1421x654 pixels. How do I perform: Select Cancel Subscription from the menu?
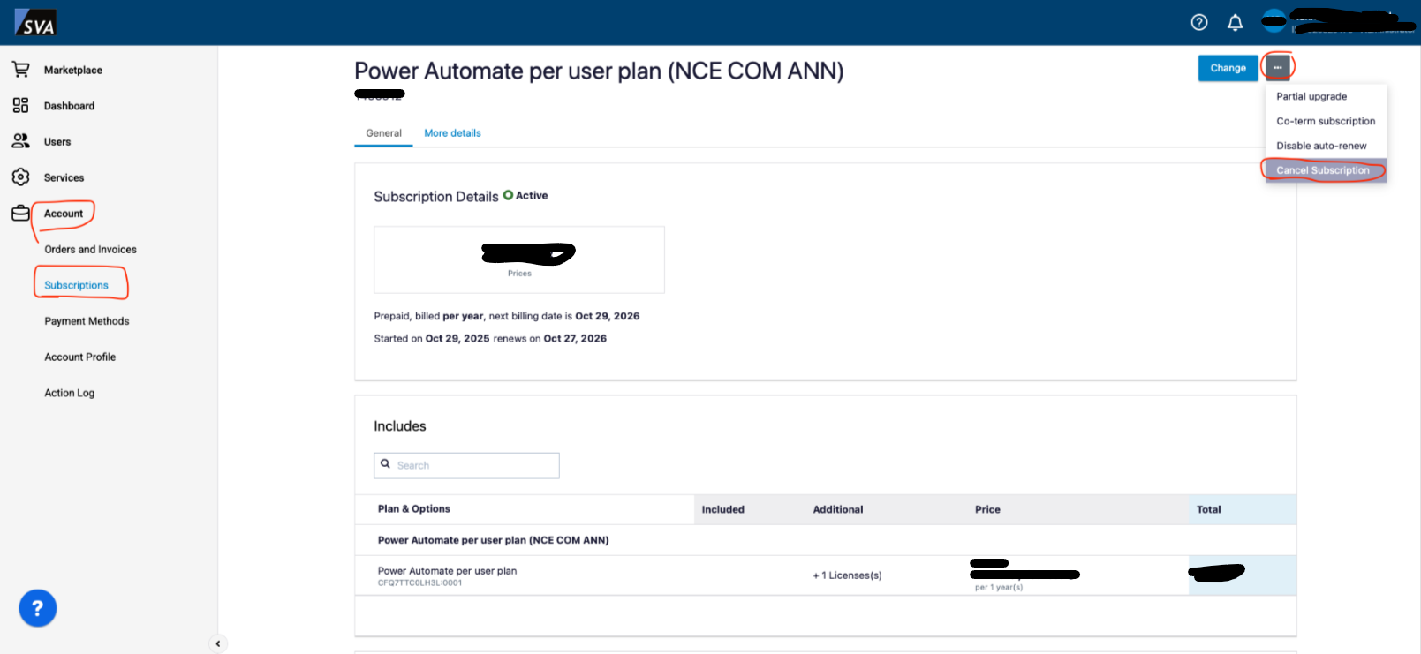point(1322,170)
